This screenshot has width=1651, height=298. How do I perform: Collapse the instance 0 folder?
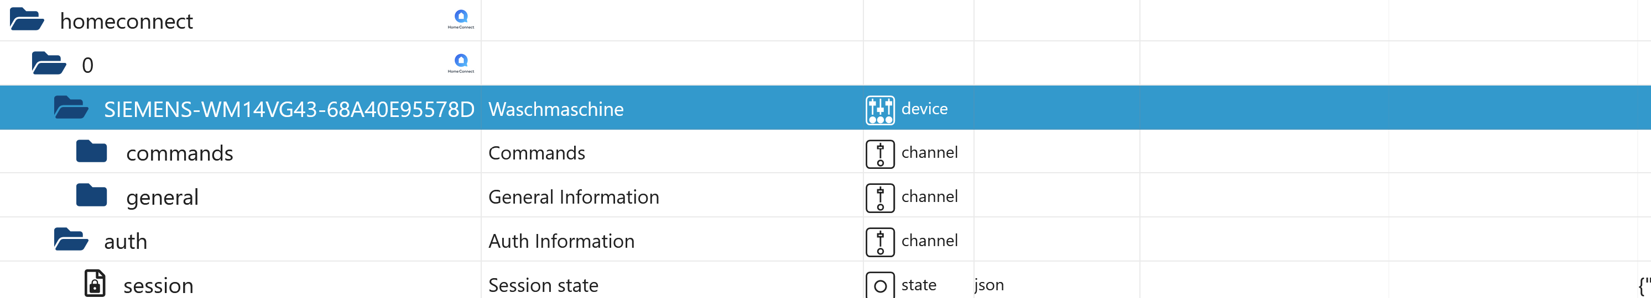[x=49, y=64]
